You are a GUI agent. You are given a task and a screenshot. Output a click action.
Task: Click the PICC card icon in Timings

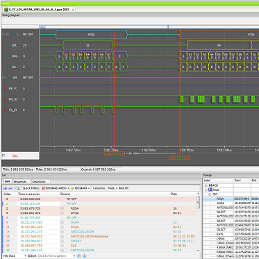point(210,190)
